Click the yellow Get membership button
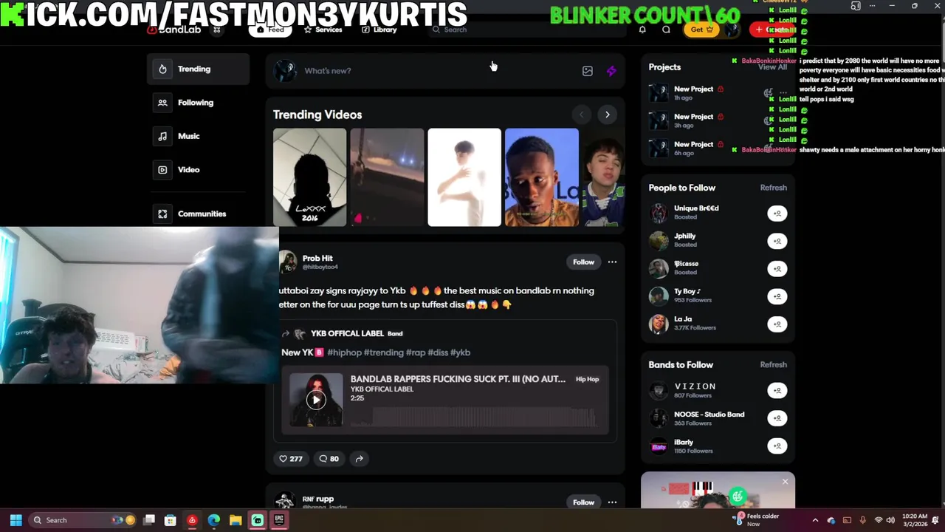This screenshot has height=532, width=945. coord(701,30)
